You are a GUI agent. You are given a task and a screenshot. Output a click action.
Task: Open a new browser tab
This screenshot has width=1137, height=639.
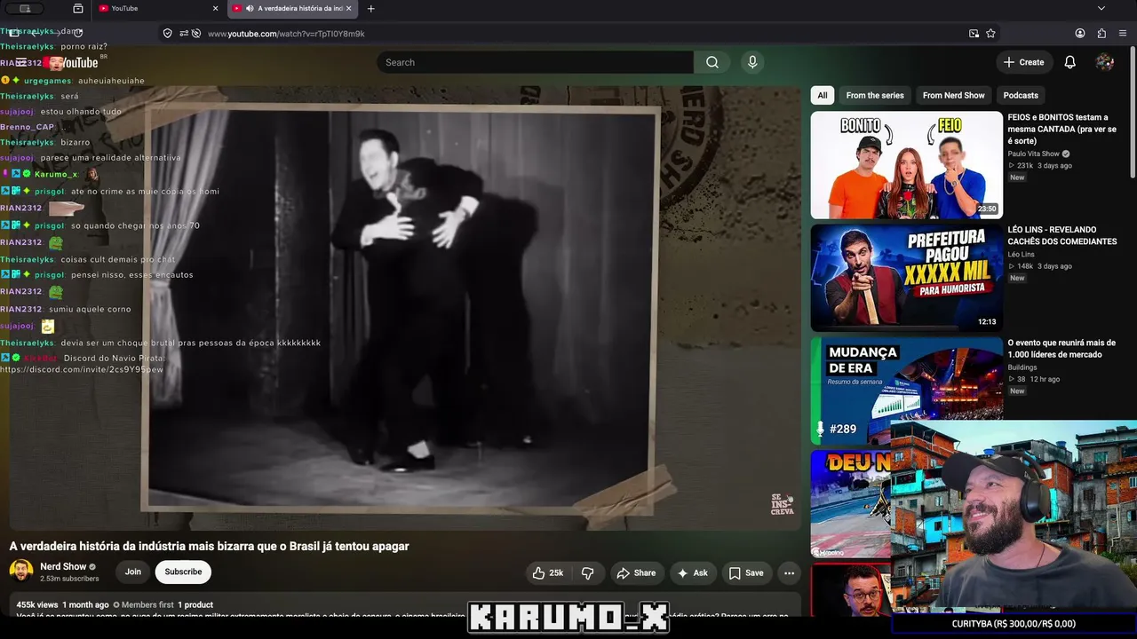pos(371,9)
